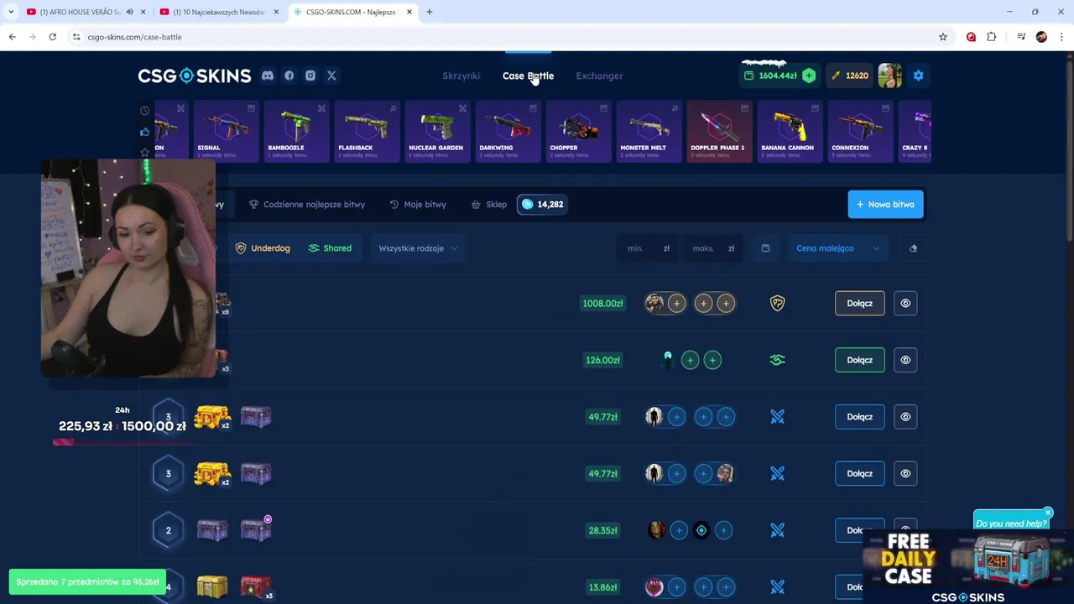Click the NUCLEAR GARDEN skin drop card
Image resolution: width=1074 pixels, height=604 pixels.
pyautogui.click(x=436, y=131)
